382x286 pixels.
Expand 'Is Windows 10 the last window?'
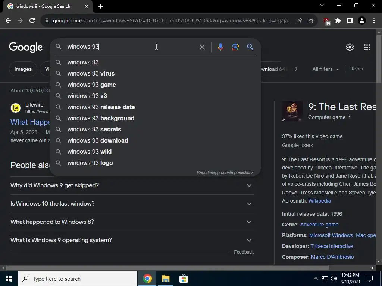point(132,204)
